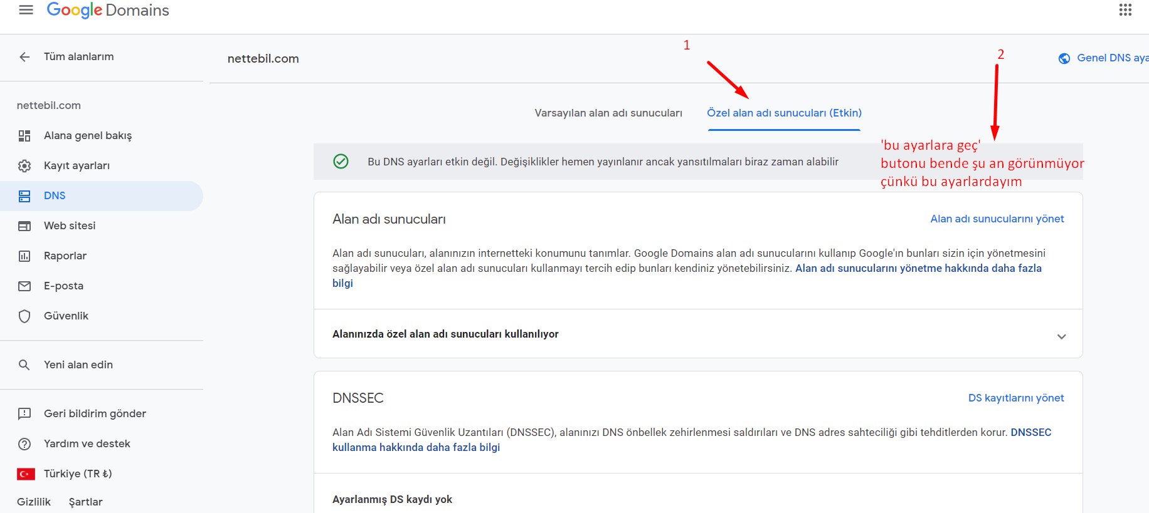The height and width of the screenshot is (513, 1149).
Task: Click Alan adı sunucularını yönet link
Action: click(997, 219)
